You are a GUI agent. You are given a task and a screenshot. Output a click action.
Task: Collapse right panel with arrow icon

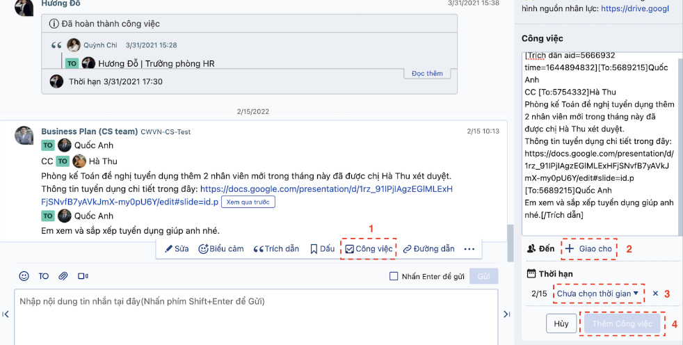pyautogui.click(x=506, y=314)
